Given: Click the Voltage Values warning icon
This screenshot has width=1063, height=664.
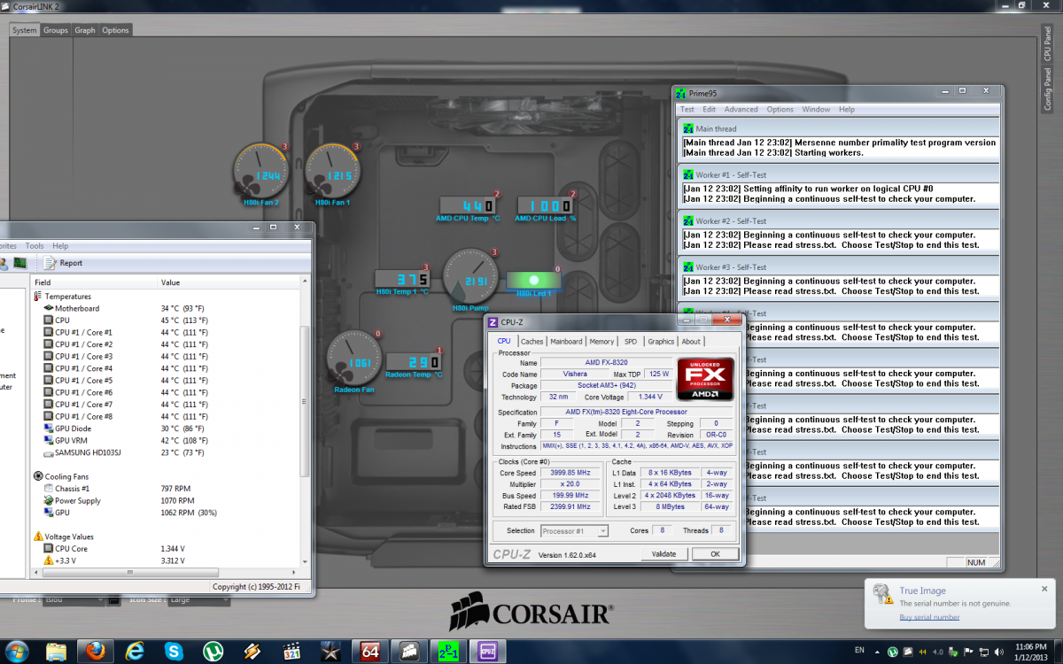Looking at the screenshot, I should click(38, 537).
